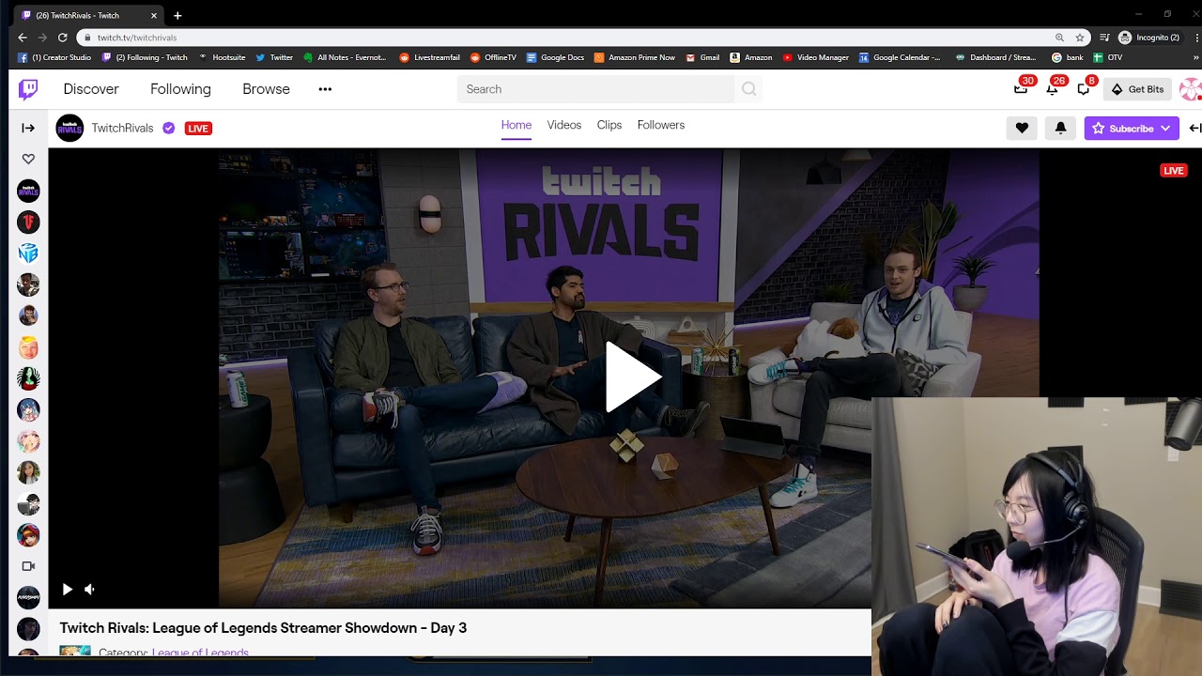Open the bank bookmark
Screen dimensions: 1202x676
[1068, 57]
